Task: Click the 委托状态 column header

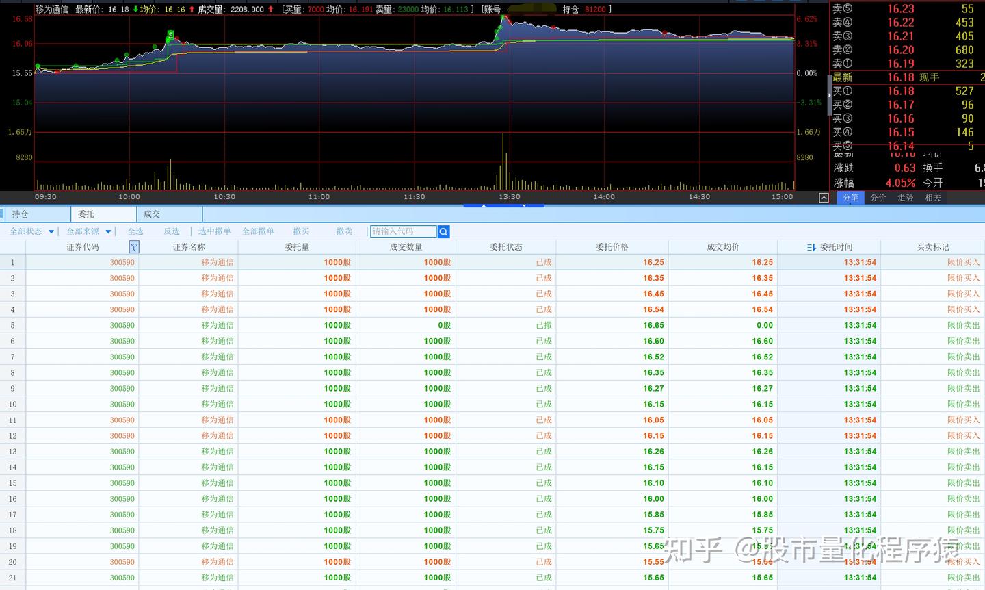Action: click(506, 247)
